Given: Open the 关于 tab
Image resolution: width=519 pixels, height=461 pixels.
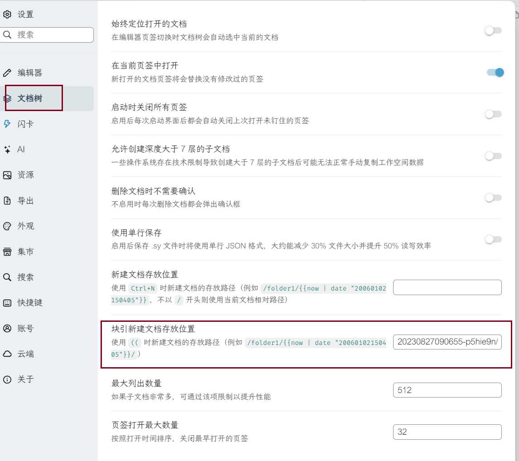Looking at the screenshot, I should tap(47, 379).
